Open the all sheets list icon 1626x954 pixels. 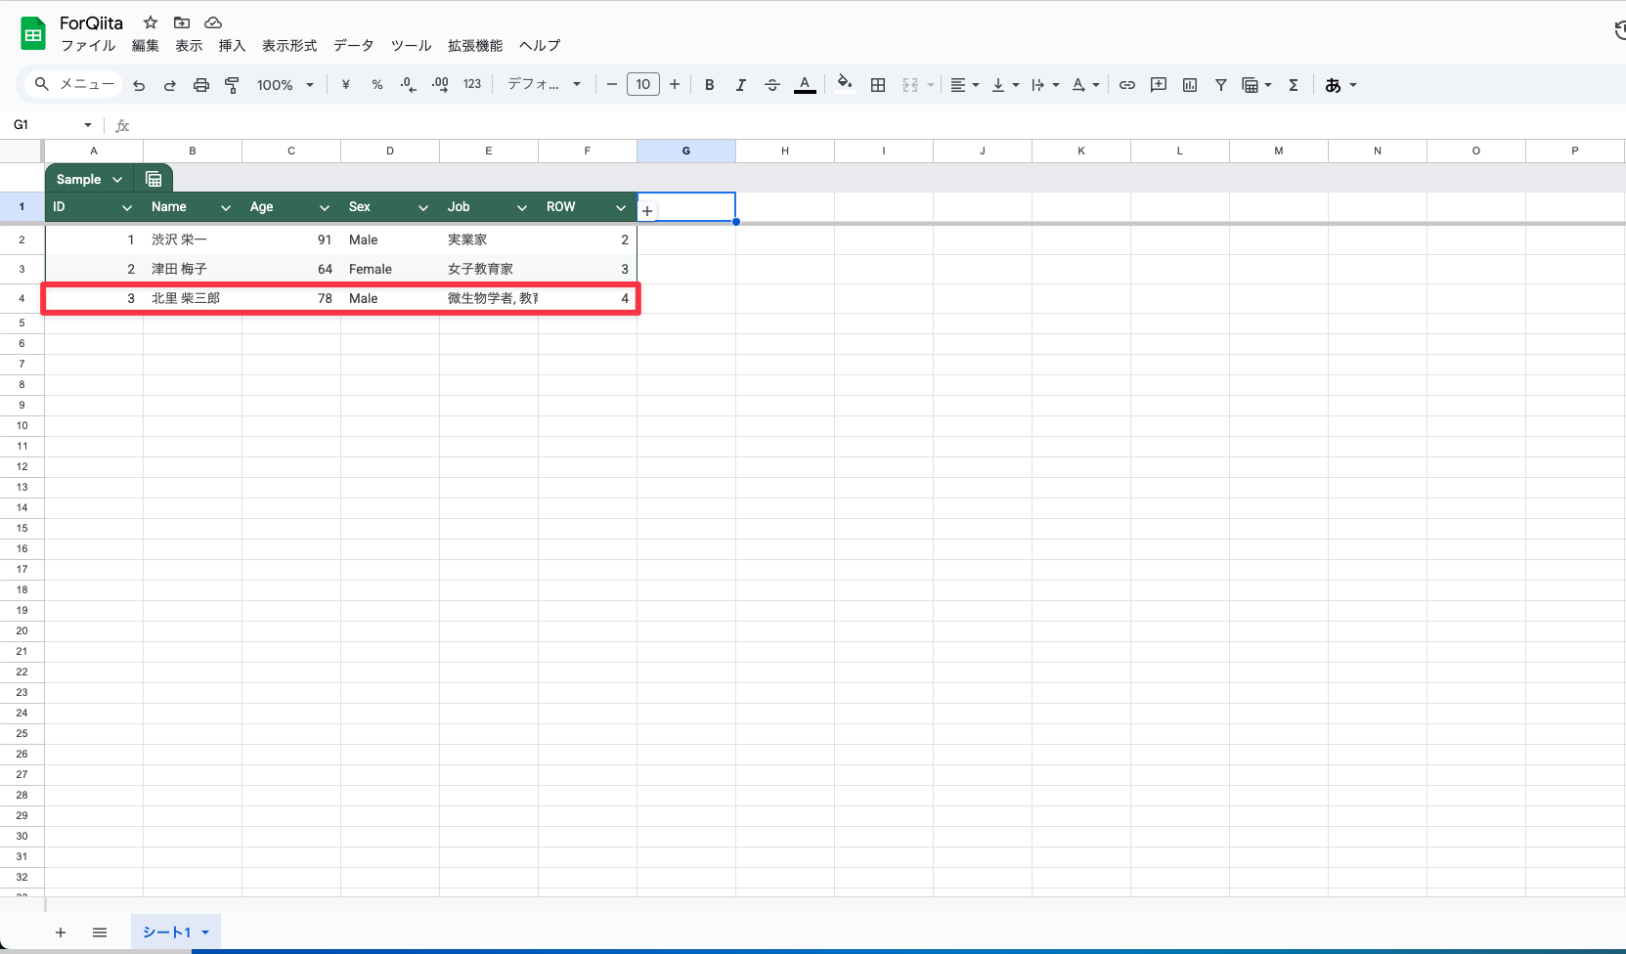click(100, 932)
